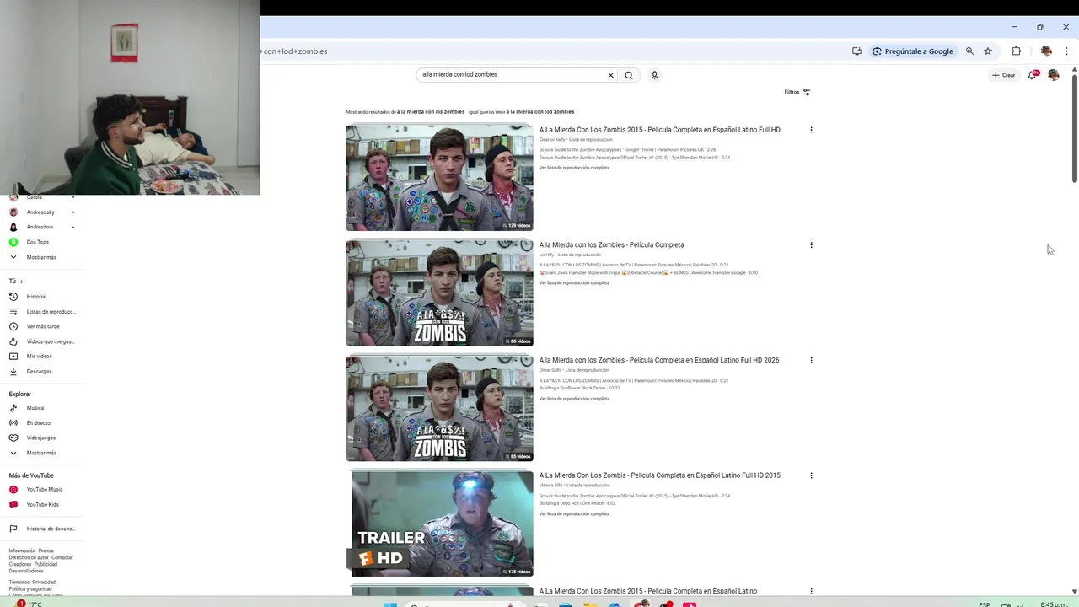This screenshot has width=1079, height=607.
Task: Click Pregúntale a Google in the address bar
Action: pyautogui.click(x=913, y=51)
